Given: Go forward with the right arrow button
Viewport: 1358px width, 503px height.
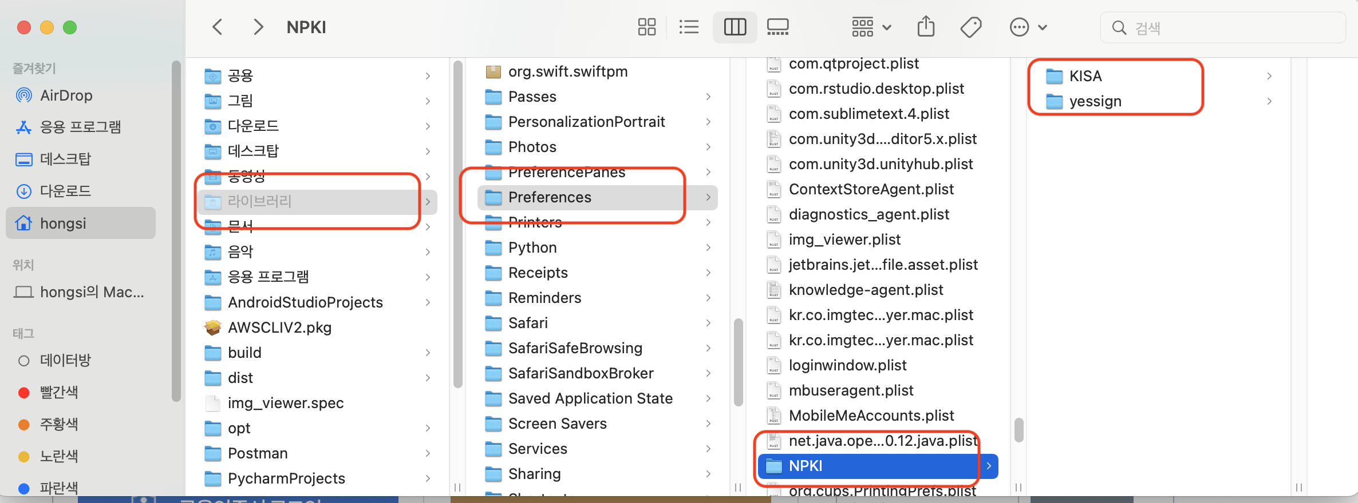Looking at the screenshot, I should [x=258, y=27].
